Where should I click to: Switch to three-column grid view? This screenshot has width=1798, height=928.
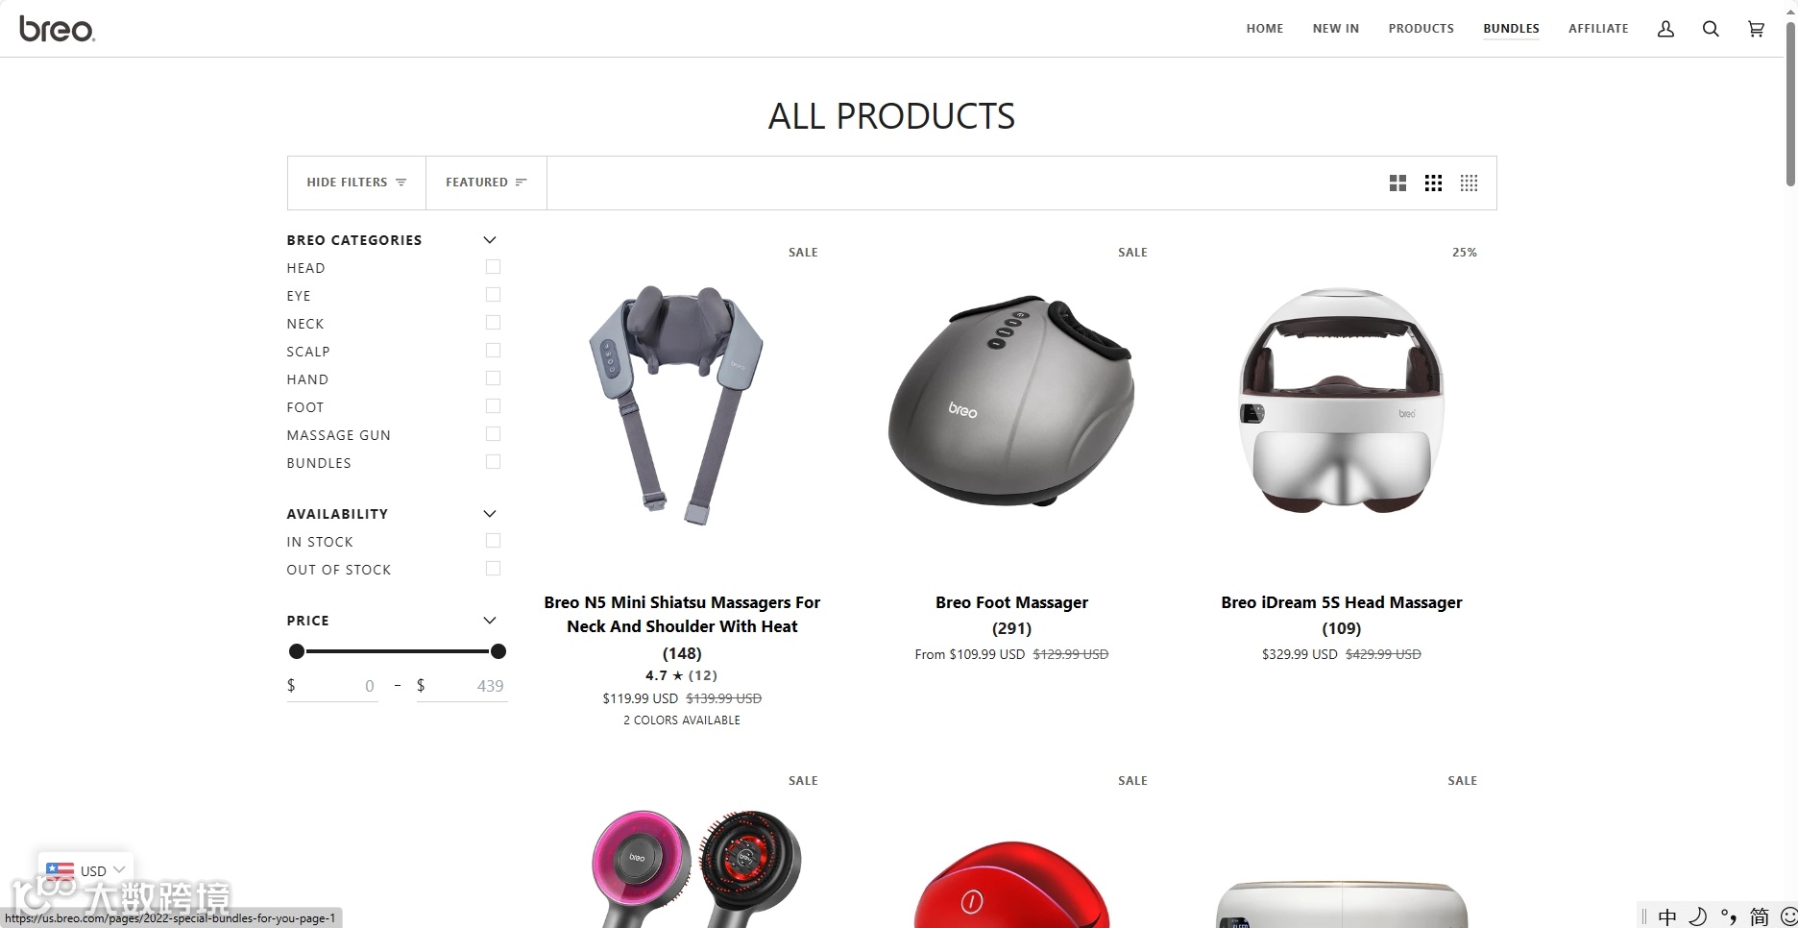coord(1433,183)
